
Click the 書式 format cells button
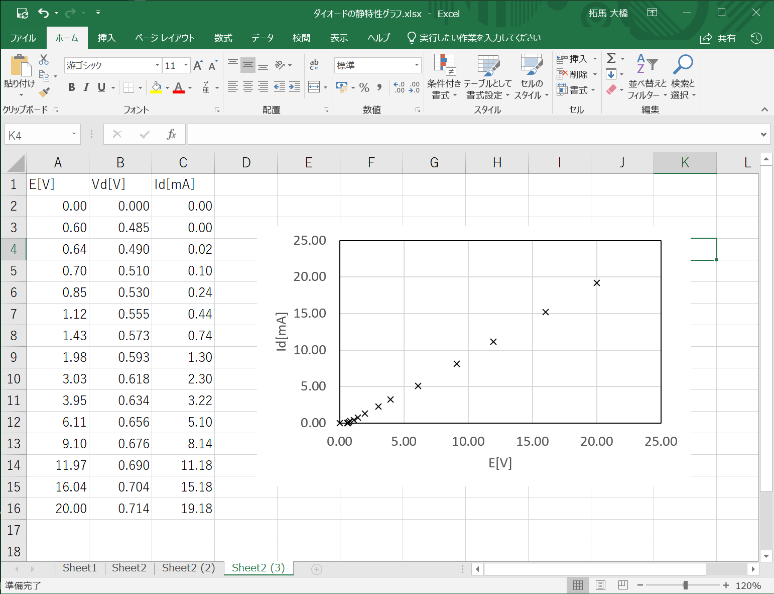click(576, 90)
